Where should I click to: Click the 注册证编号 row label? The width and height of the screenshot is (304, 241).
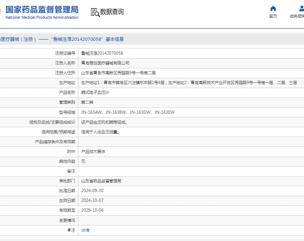tap(65, 53)
